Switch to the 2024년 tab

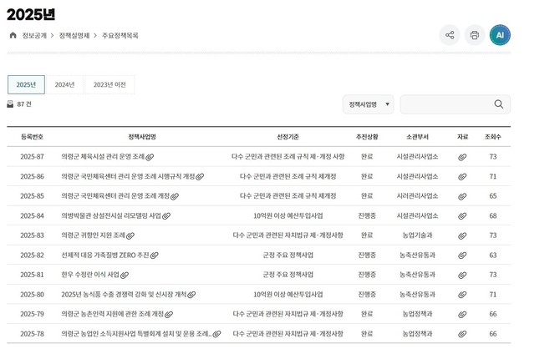[x=64, y=84]
